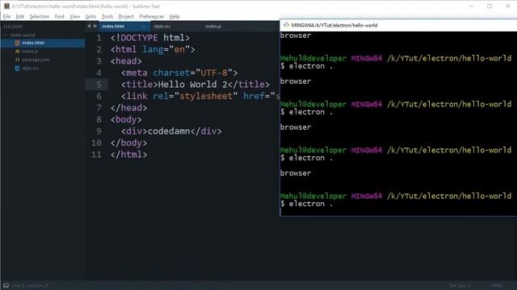Click the index.html file icon in sidebar
The height and width of the screenshot is (290, 517).
pos(17,43)
